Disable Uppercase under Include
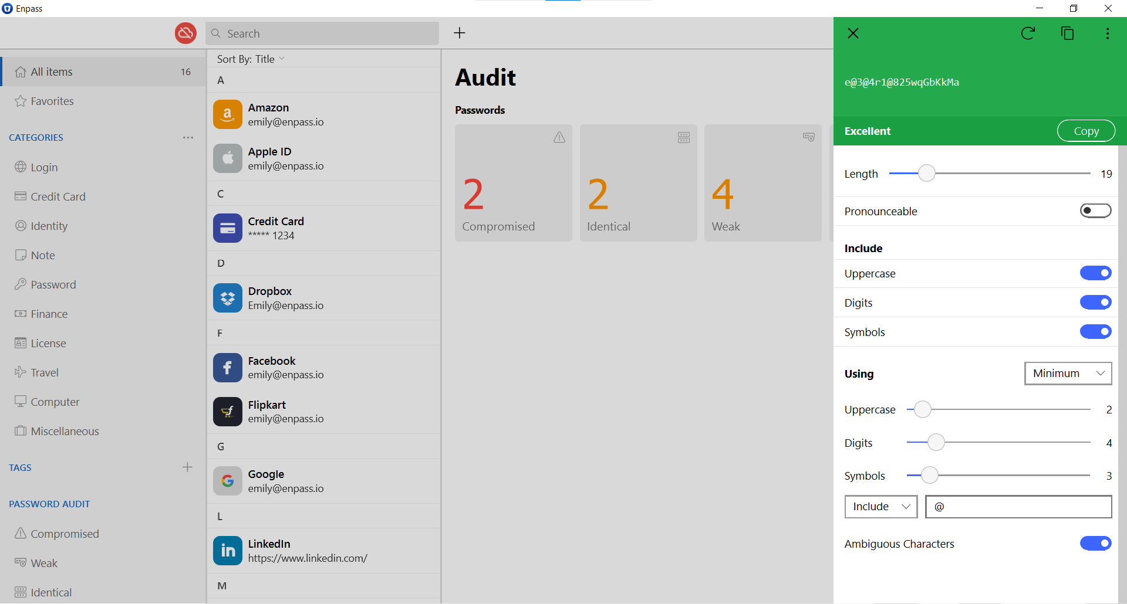The width and height of the screenshot is (1127, 604). [1096, 273]
